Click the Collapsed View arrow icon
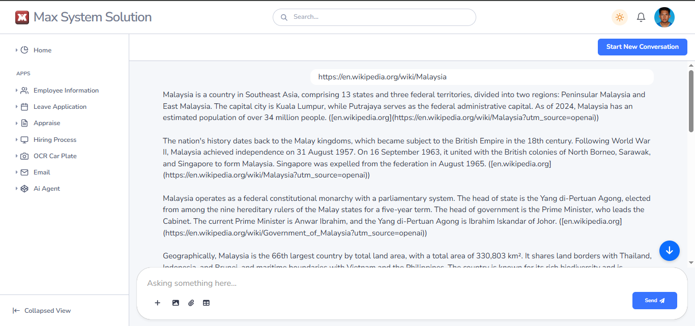Image resolution: width=695 pixels, height=326 pixels. [16, 311]
